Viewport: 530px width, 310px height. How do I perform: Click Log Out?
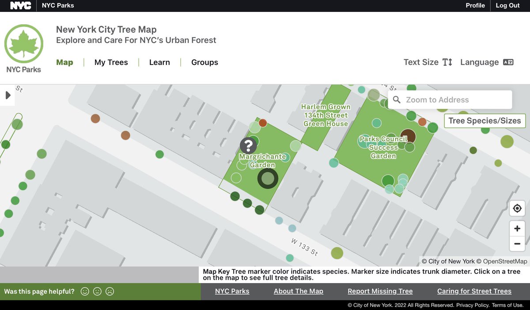(x=508, y=5)
